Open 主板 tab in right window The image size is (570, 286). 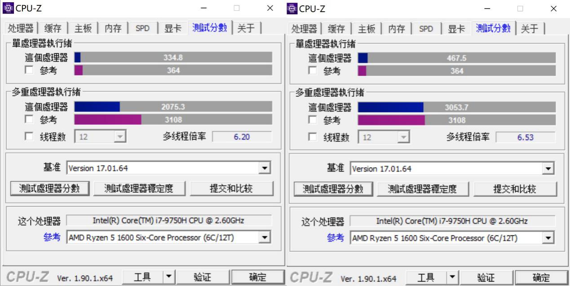pyautogui.click(x=367, y=28)
